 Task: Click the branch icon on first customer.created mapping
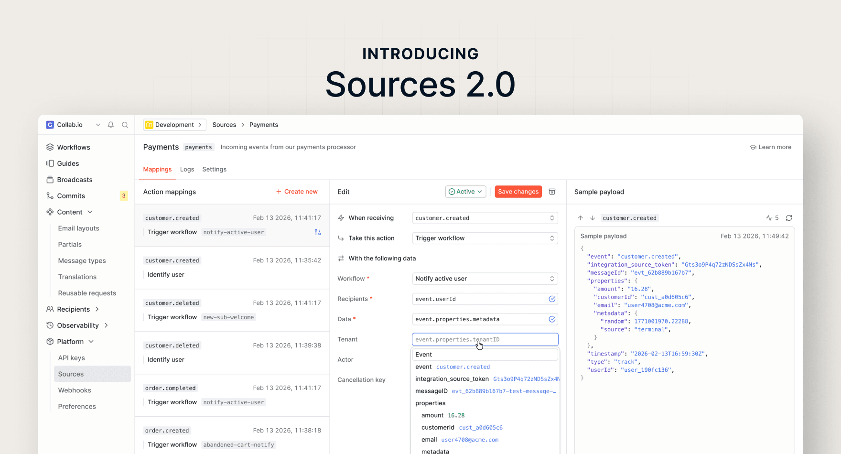point(318,232)
